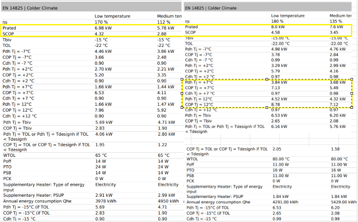
Task: Click the 2.91 kW PSUP value
Action: [x=104, y=195]
